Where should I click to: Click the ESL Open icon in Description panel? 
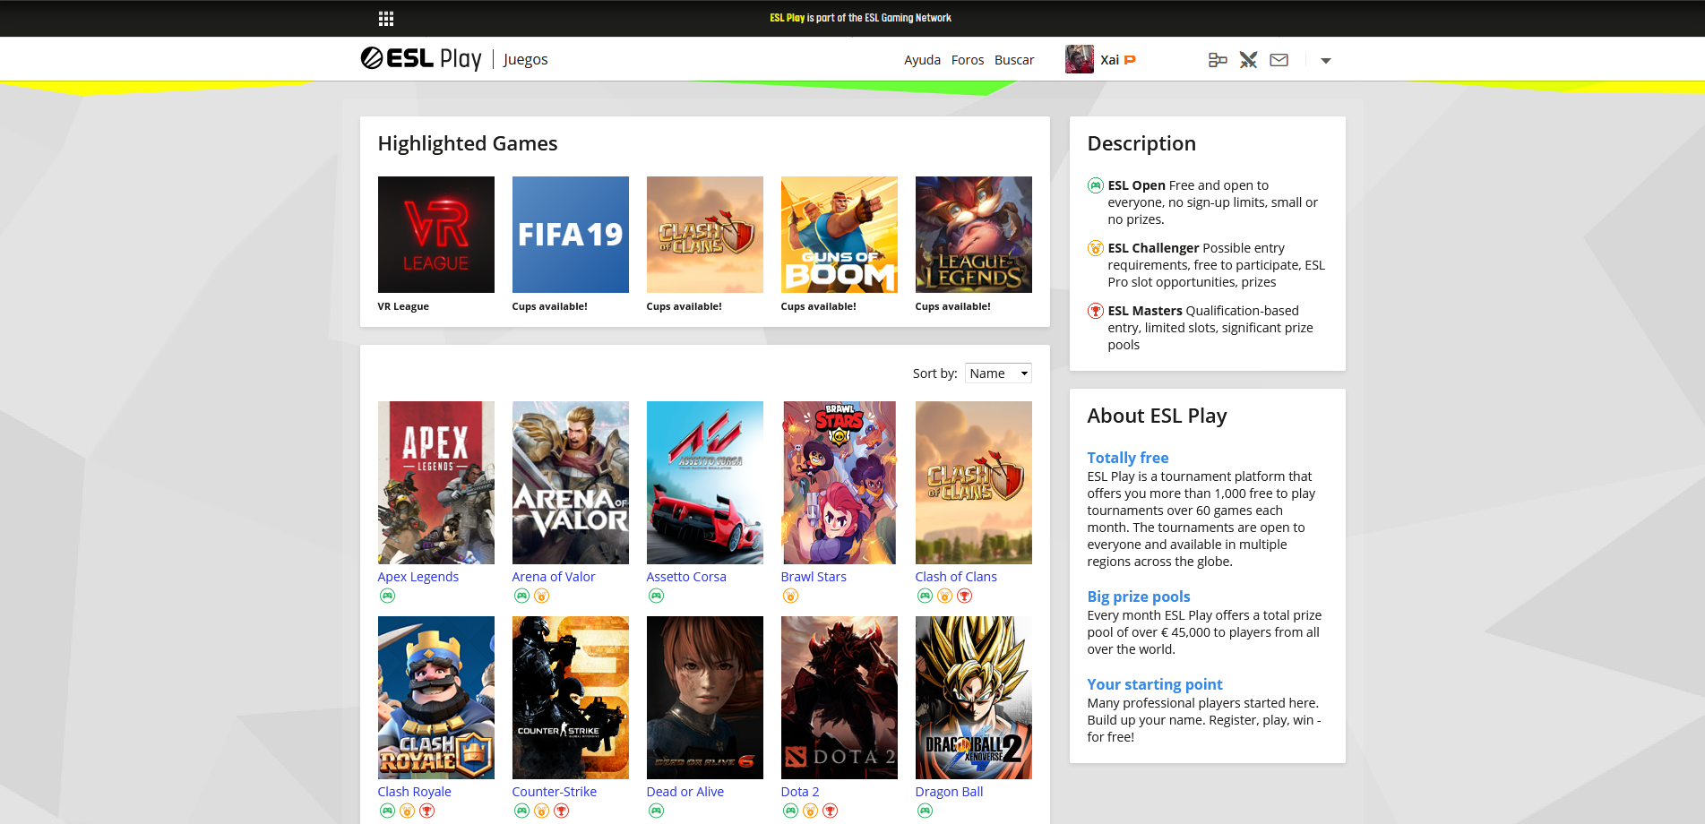[x=1095, y=185]
